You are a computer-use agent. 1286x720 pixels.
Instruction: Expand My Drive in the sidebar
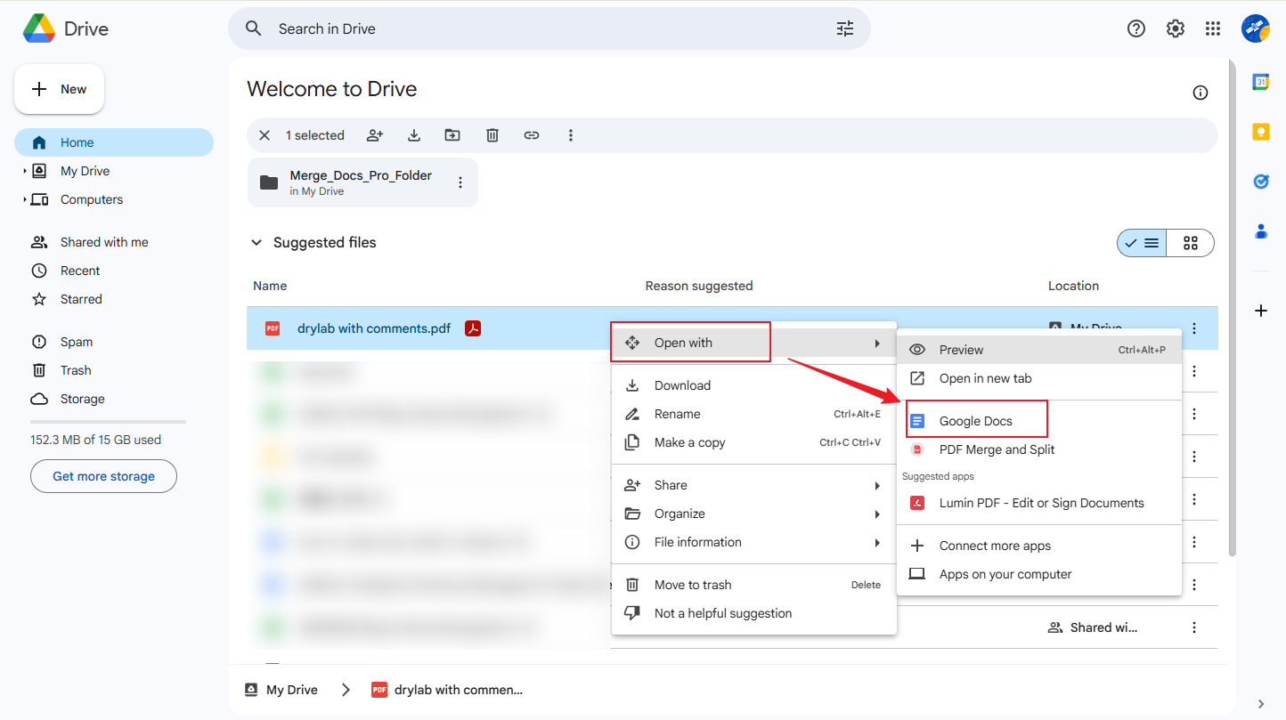point(25,170)
